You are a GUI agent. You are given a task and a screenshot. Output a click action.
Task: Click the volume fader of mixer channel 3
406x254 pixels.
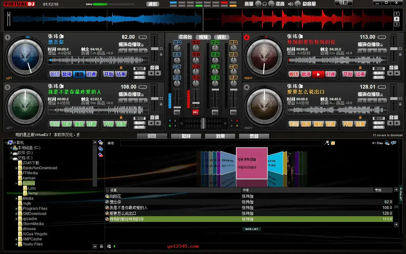point(215,90)
